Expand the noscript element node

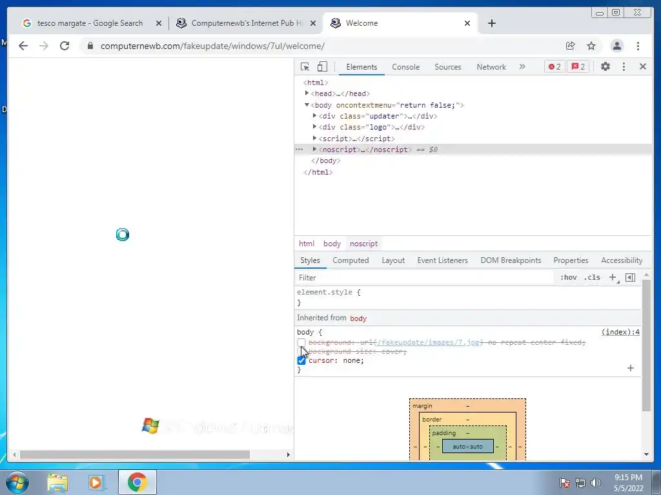[x=314, y=149]
